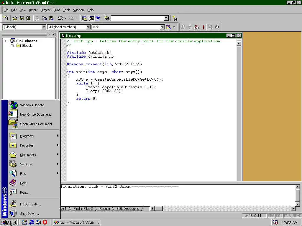The width and height of the screenshot is (302, 226).
Task: Click the Find in Files icon
Action: coord(107,18)
